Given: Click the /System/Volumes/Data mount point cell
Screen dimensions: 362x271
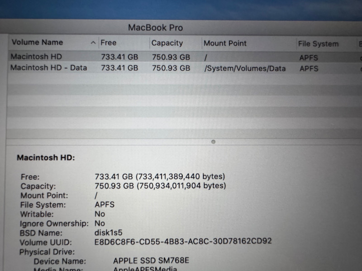Looking at the screenshot, I should (x=245, y=69).
